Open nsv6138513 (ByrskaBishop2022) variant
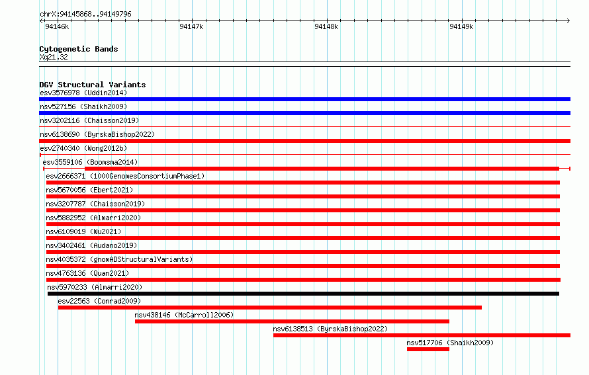Image resolution: width=589 pixels, height=375 pixels. (330, 329)
